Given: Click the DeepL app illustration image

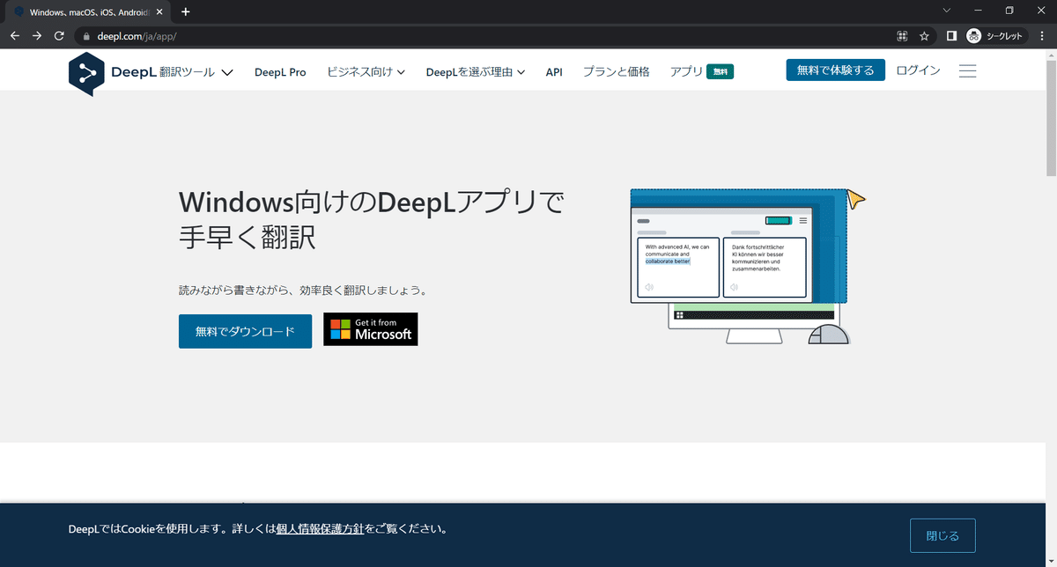Looking at the screenshot, I should coord(748,265).
